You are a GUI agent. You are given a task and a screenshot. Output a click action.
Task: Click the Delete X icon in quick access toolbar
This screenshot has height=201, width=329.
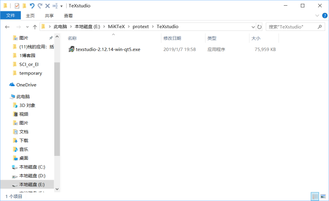point(48,6)
